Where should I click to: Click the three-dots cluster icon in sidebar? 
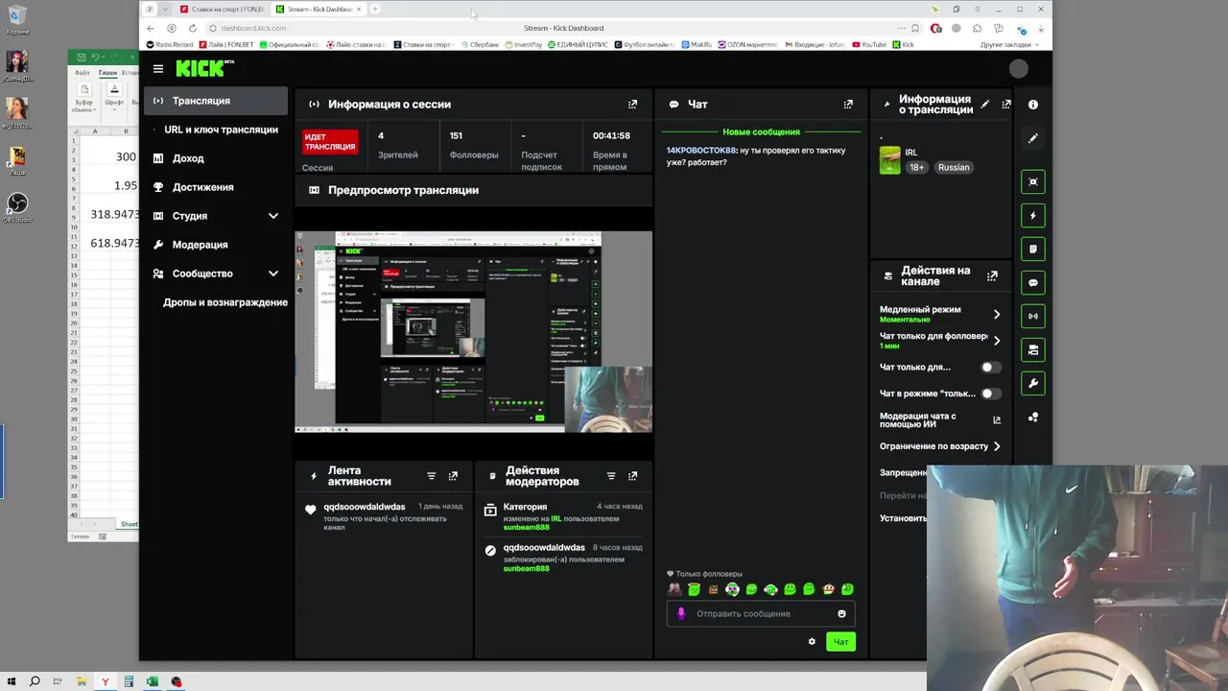[1033, 417]
